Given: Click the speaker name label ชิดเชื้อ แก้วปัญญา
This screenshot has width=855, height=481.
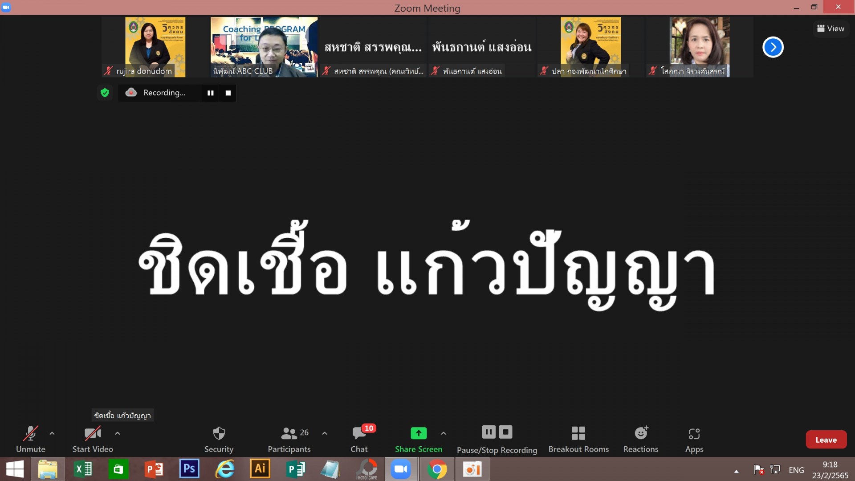Looking at the screenshot, I should point(122,416).
